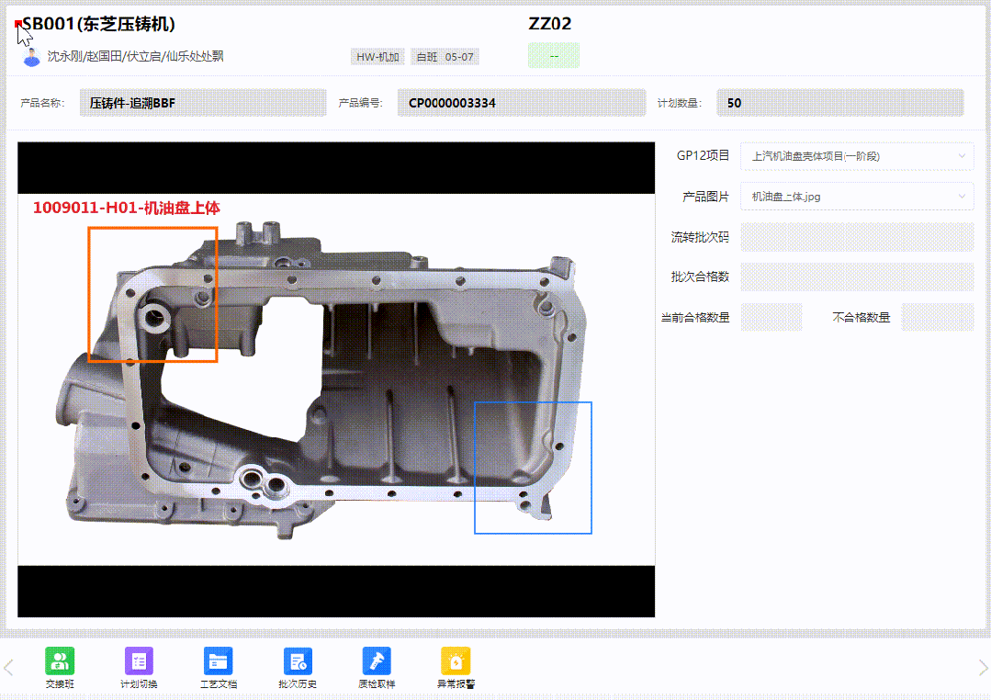Screen dimensions: 991x700
Task: Expand the GP12项目 dropdown
Action: pos(856,156)
